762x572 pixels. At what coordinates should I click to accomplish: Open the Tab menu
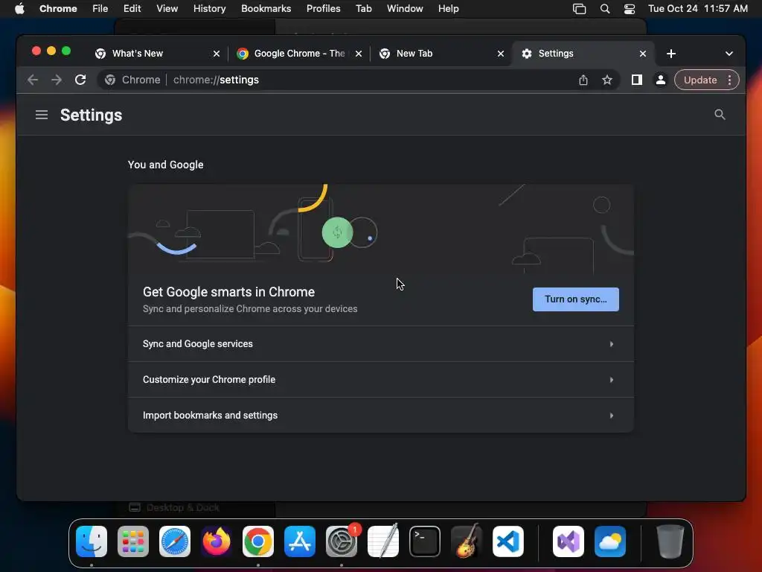(363, 9)
